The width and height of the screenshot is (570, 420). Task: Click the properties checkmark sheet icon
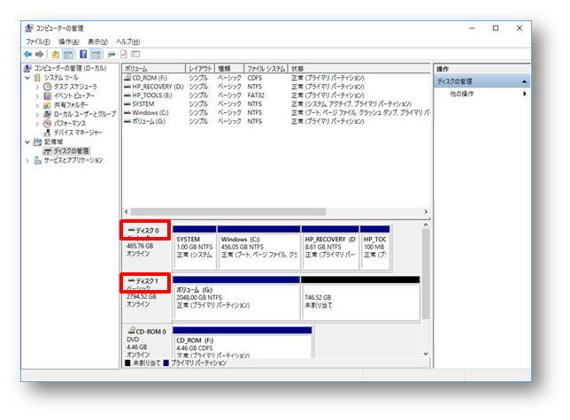124,55
